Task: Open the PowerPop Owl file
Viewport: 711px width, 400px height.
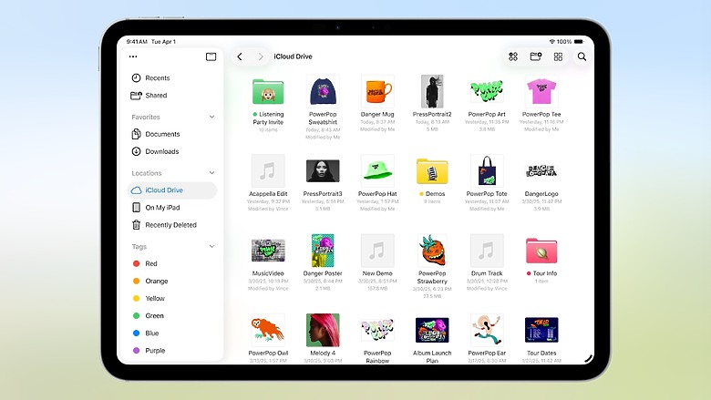Action: click(x=268, y=330)
